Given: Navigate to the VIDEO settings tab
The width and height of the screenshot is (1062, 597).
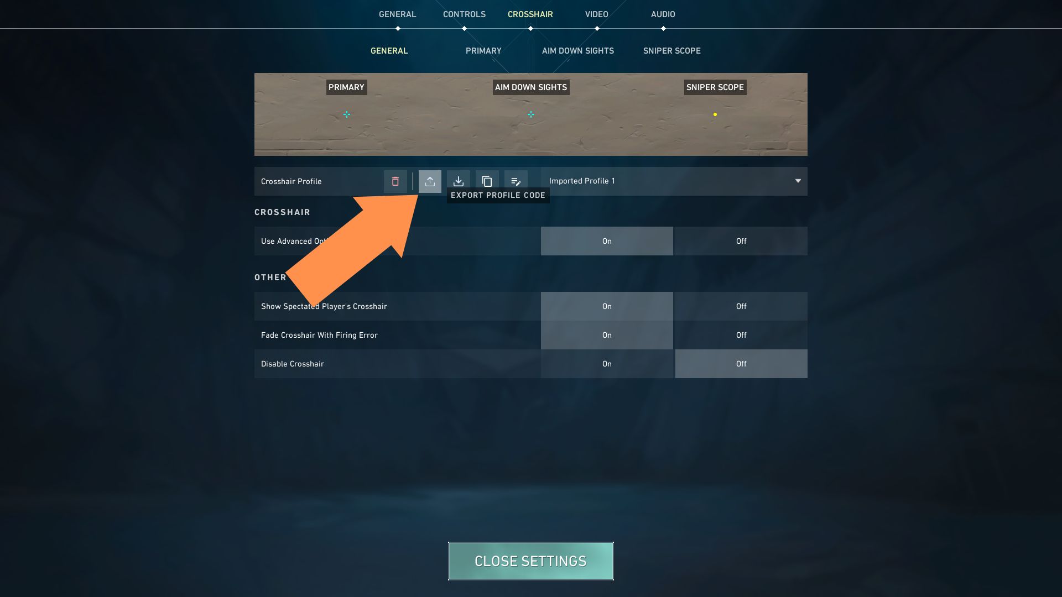Looking at the screenshot, I should coord(597,14).
